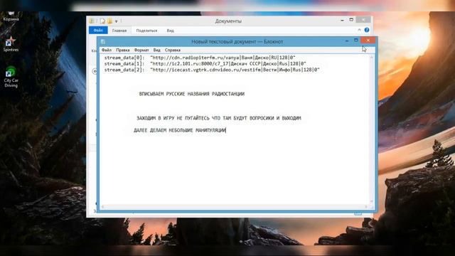Screen dimensions: 455x256
Task: Click the stream_data[1] Дискач СССР line
Action: [x=205, y=63]
